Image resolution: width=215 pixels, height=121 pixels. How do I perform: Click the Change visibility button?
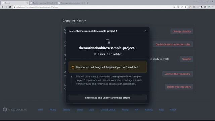pyautogui.click(x=182, y=31)
